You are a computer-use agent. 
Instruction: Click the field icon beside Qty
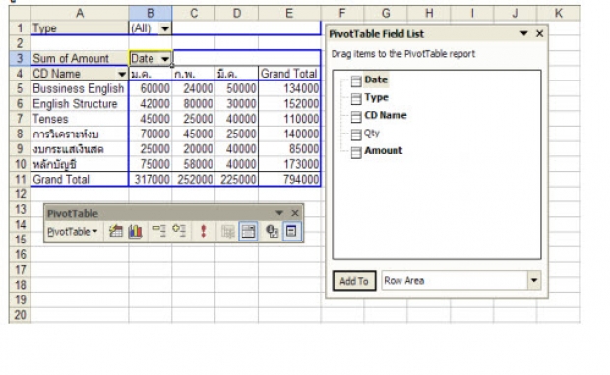tap(356, 134)
